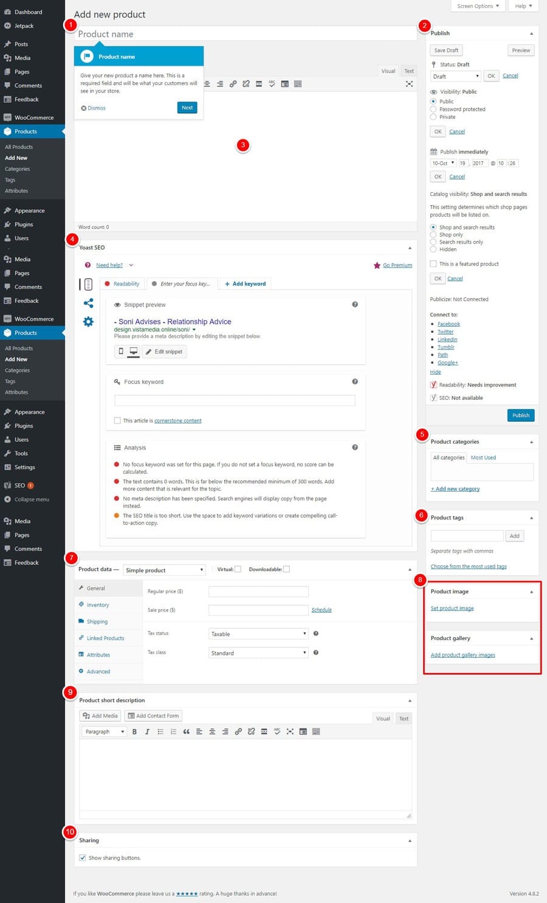Click the focus keyword input field

coord(235,400)
